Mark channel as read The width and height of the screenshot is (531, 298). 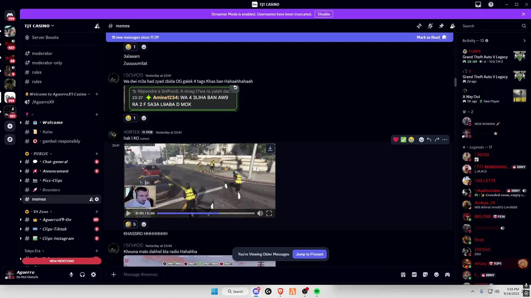tap(431, 37)
